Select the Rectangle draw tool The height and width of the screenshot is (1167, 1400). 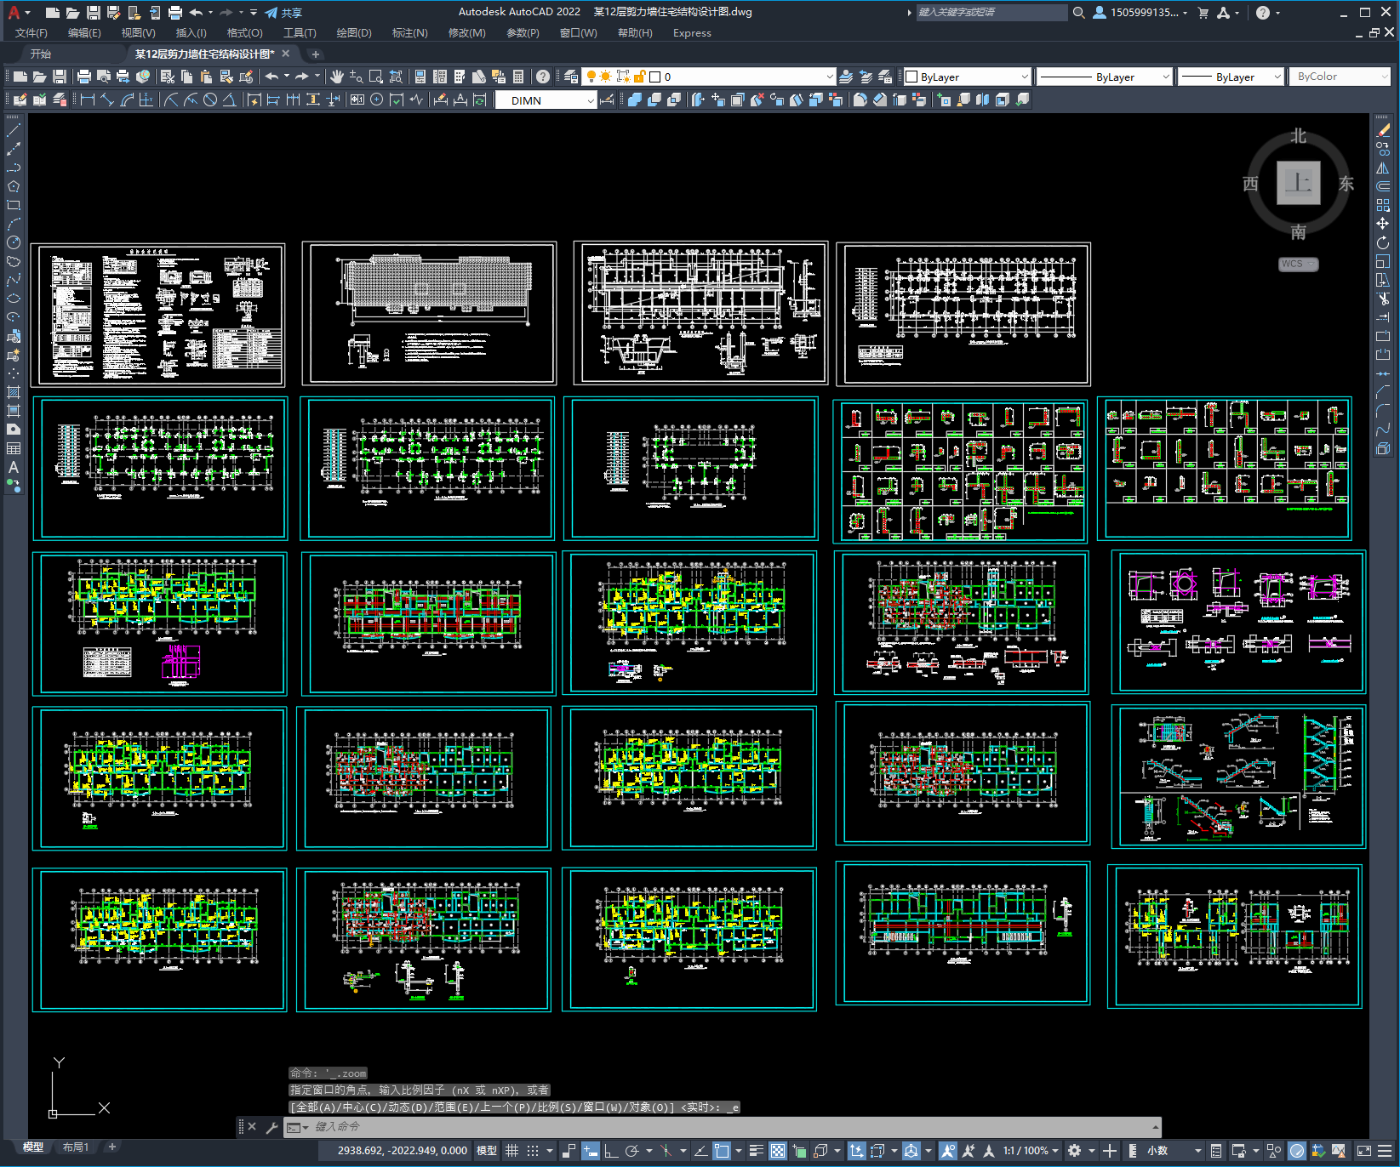pos(14,205)
